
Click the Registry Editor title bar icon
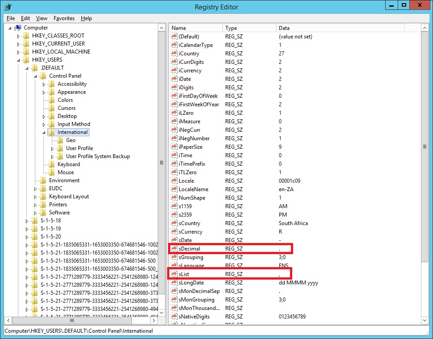pyautogui.click(x=8, y=7)
